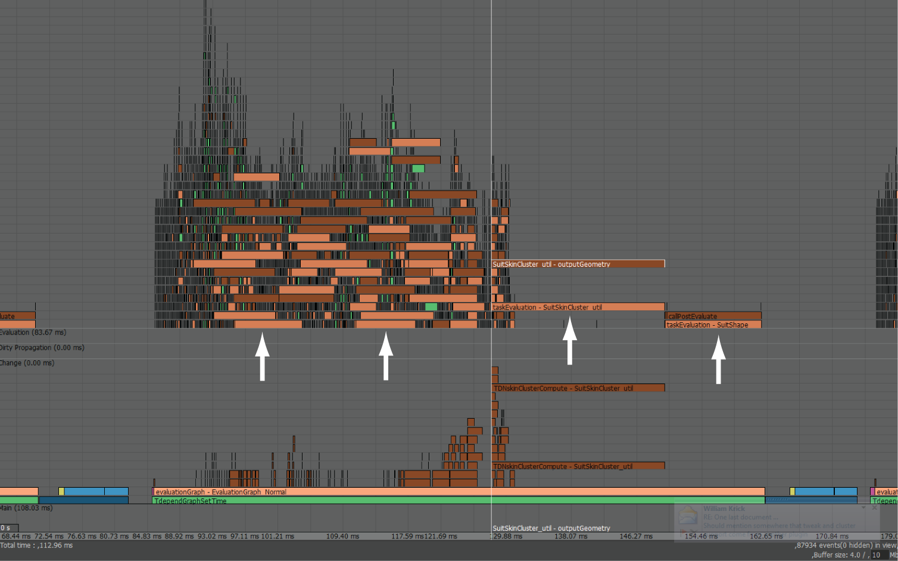
Task: Click the evaluationGraph - EvaluationGraph_Normal event bar
Action: [x=459, y=492]
